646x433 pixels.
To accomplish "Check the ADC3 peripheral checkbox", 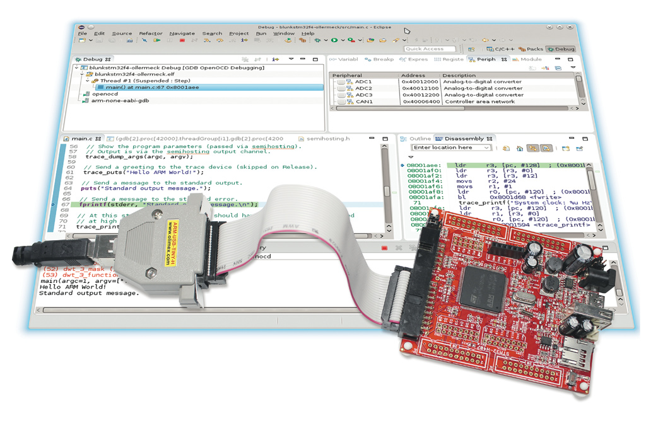I will pyautogui.click(x=341, y=95).
